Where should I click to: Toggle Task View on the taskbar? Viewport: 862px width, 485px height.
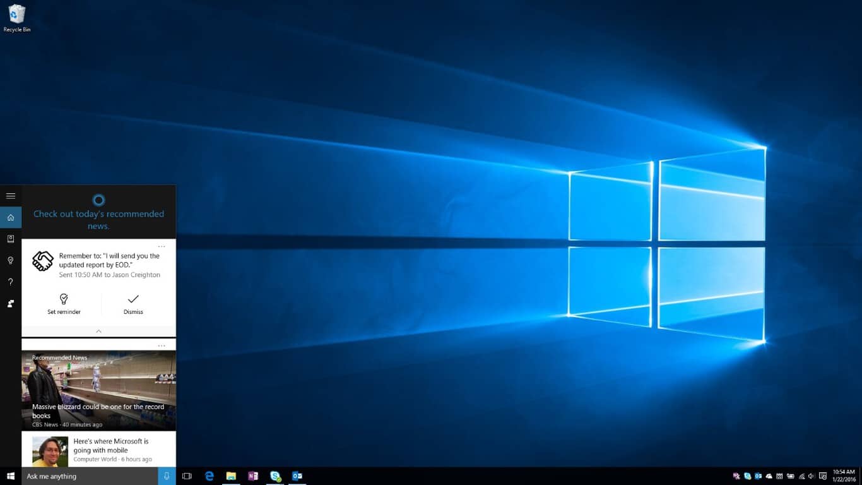[x=187, y=476]
